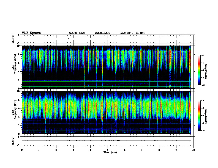Click the "8" kHz tick on the ch.1 axis
The image size is (218, 168).
click(x=19, y=54)
